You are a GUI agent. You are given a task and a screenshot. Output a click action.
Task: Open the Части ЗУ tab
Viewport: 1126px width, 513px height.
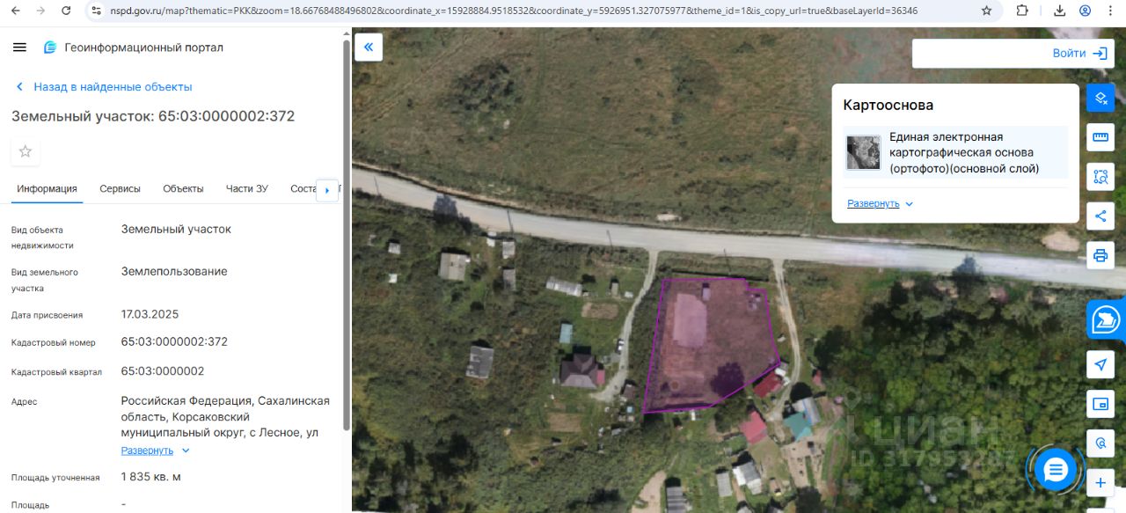tap(247, 188)
